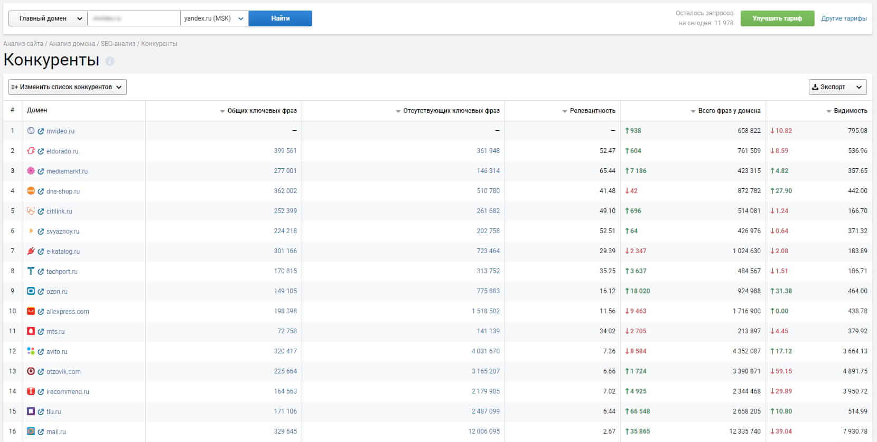Click the Домен column header
Screen dimensions: 877x442
click(37, 110)
